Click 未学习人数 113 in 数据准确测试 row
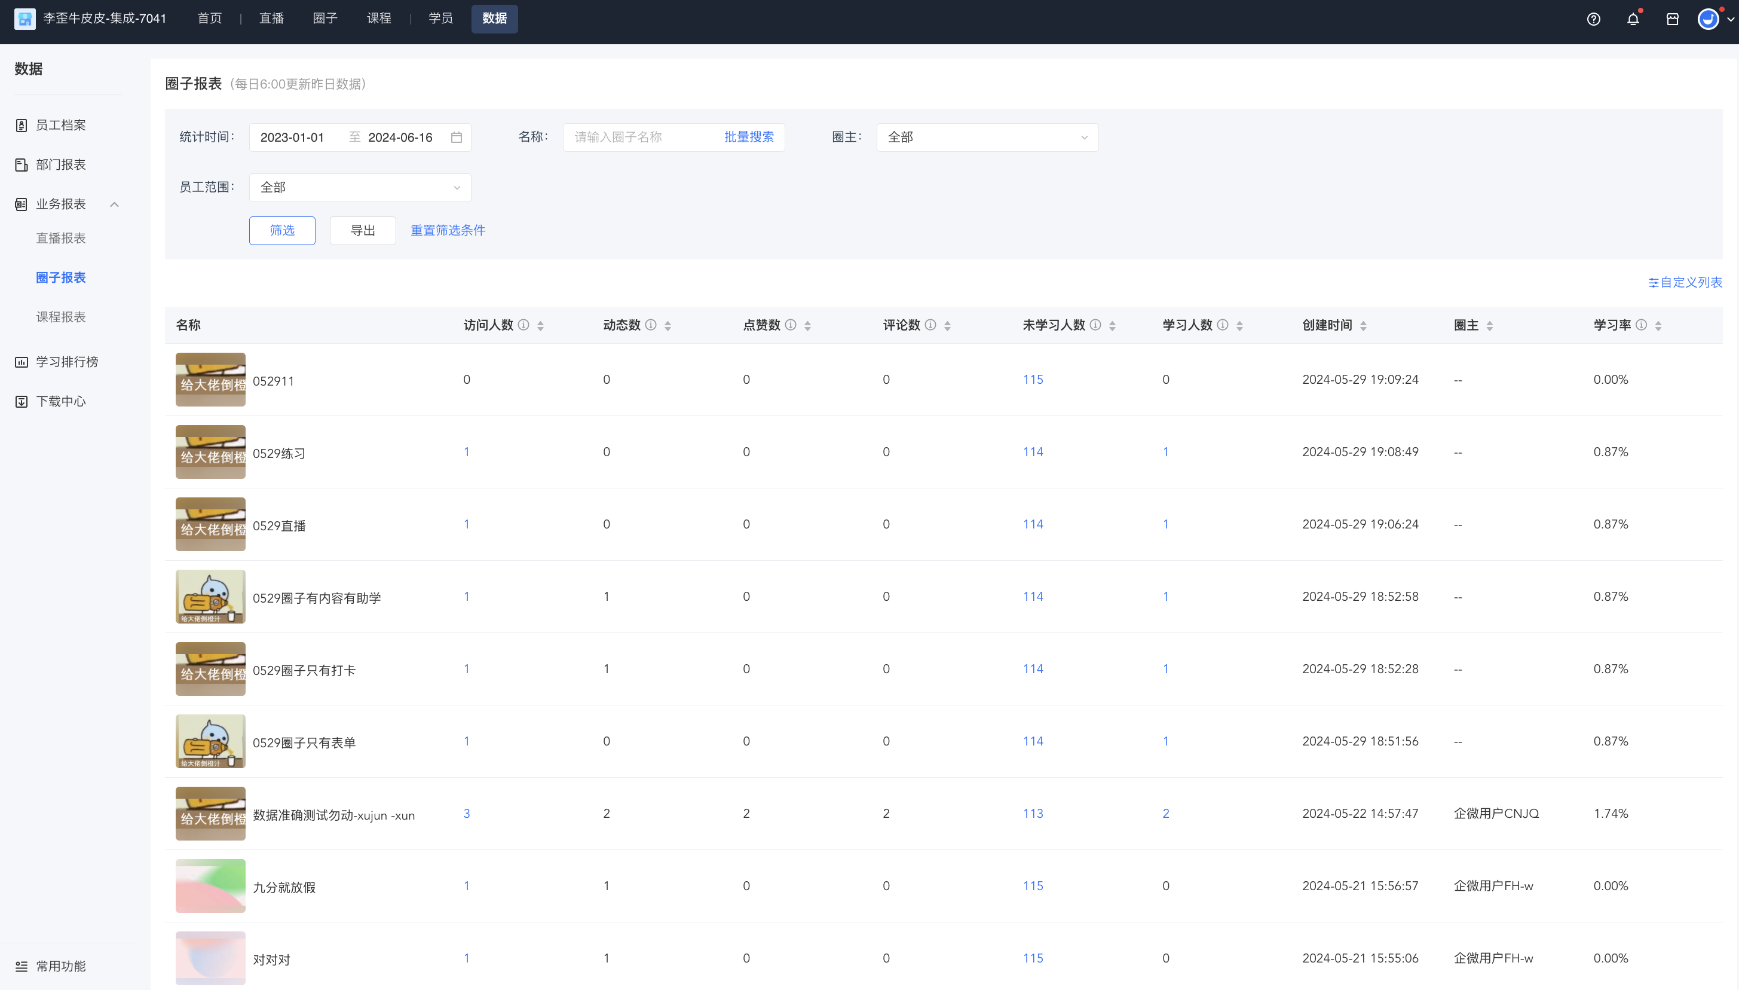This screenshot has height=990, width=1739. click(1033, 813)
